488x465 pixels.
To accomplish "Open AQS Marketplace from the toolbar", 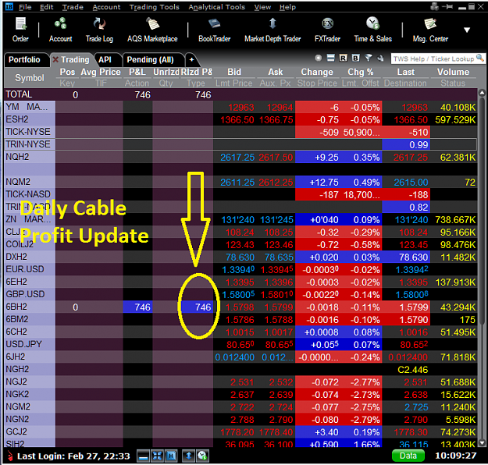I will pos(152,29).
